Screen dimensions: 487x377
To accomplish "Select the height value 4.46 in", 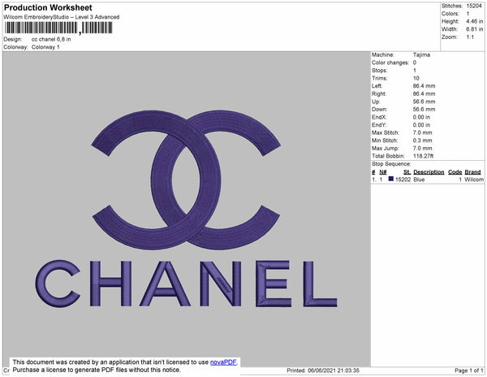I will (x=475, y=21).
